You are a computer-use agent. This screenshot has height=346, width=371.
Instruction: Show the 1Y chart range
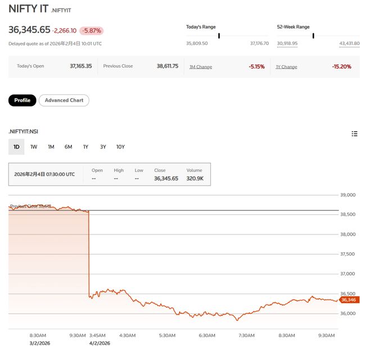click(85, 147)
